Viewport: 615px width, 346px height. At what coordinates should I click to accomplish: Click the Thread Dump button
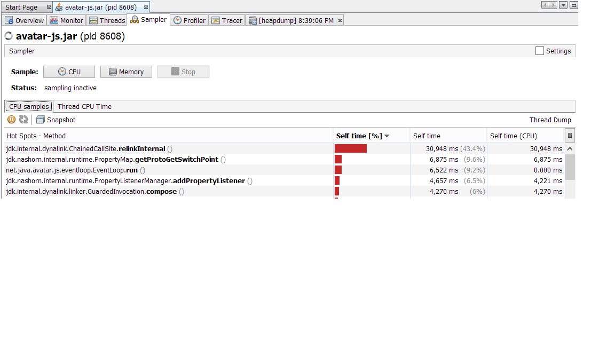(550, 120)
